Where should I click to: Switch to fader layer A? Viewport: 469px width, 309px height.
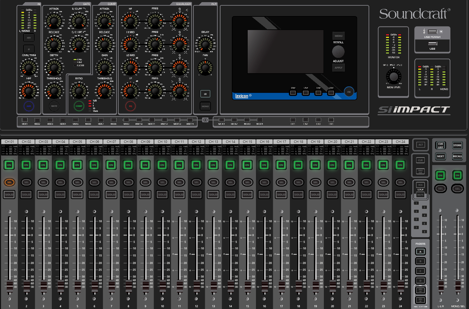pyautogui.click(x=420, y=252)
